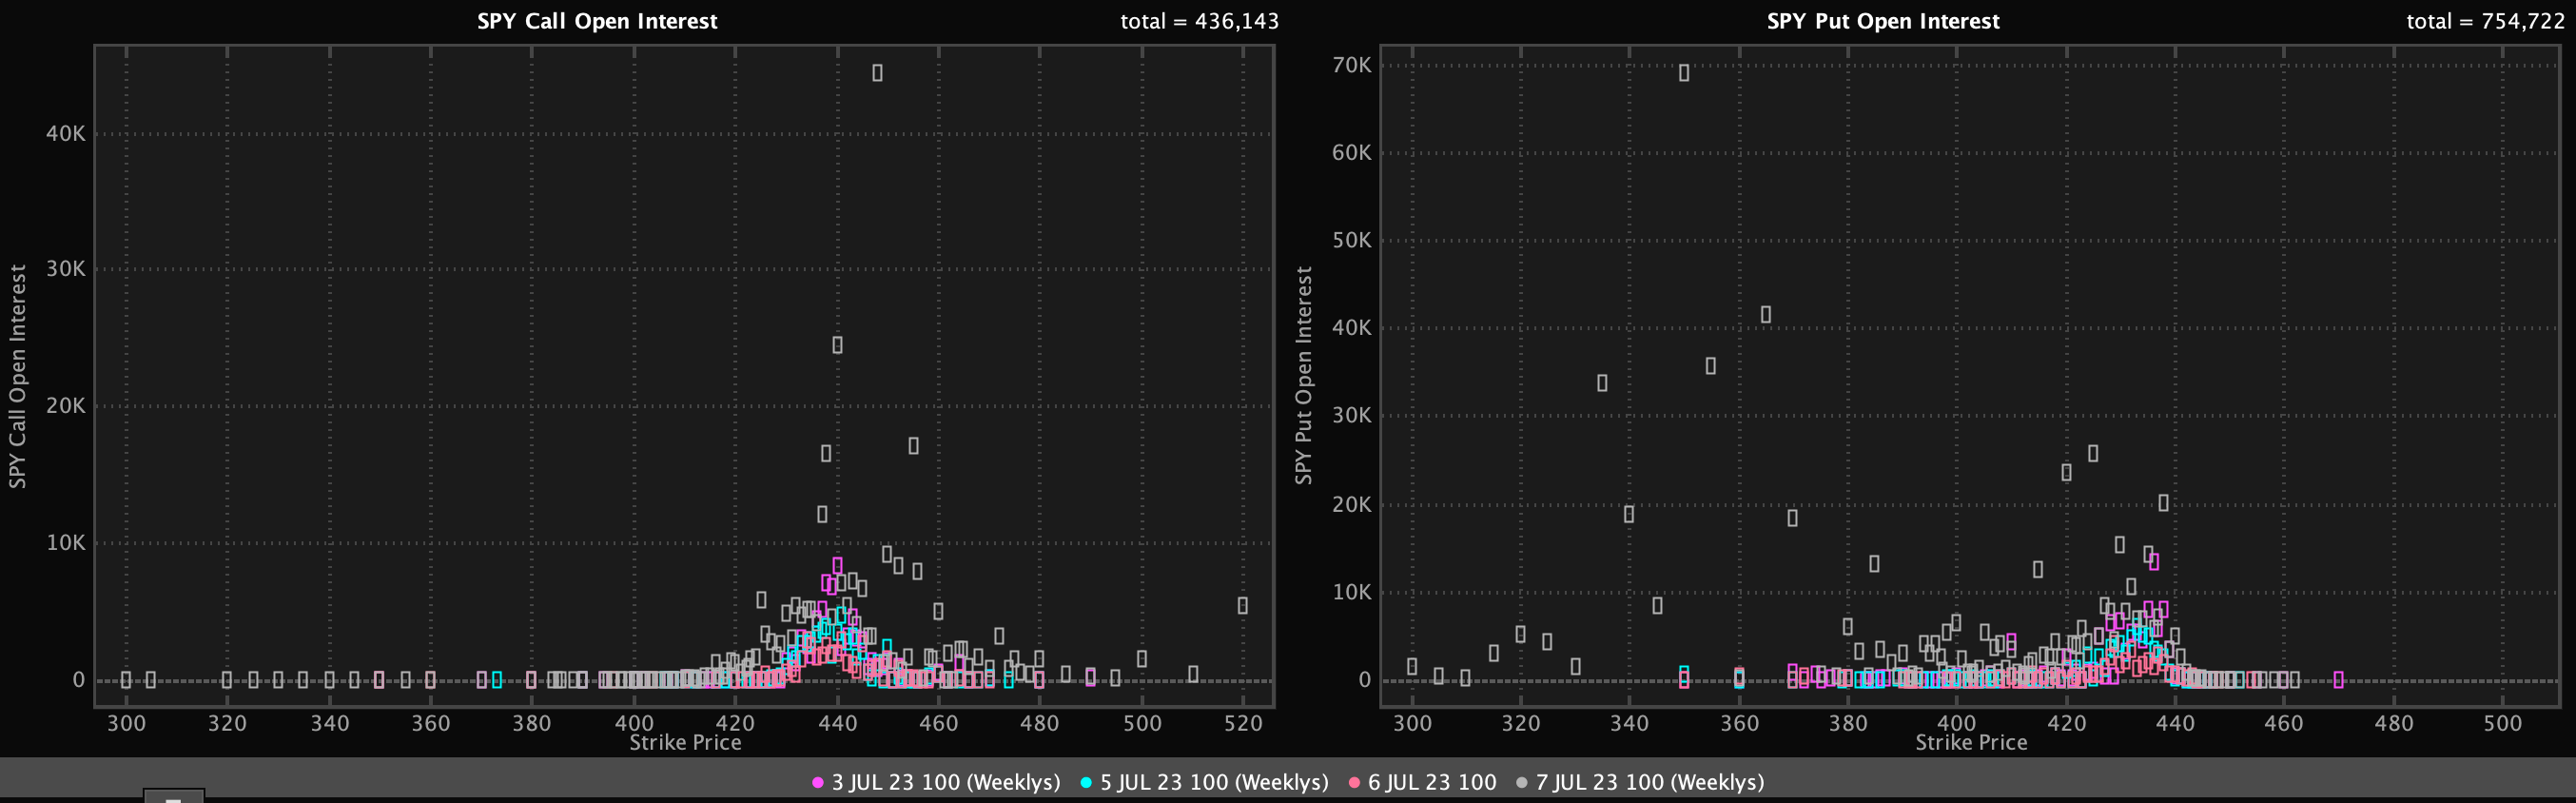Click the 6 JUL 23 100 legend entry

(1422, 782)
